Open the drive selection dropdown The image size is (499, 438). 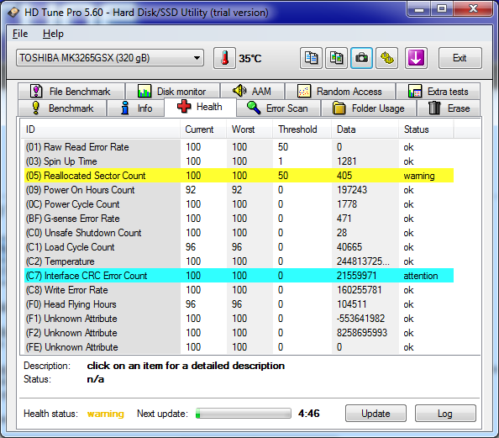pos(110,58)
